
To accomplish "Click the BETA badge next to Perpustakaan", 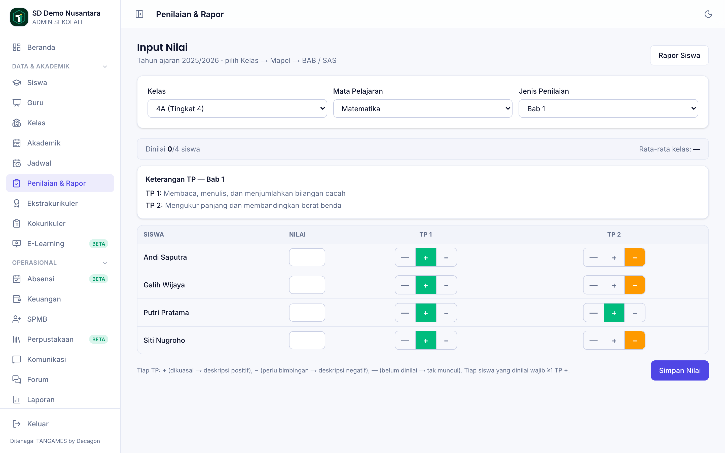I will point(99,339).
